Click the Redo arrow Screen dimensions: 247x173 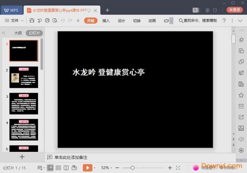[x=70, y=20]
